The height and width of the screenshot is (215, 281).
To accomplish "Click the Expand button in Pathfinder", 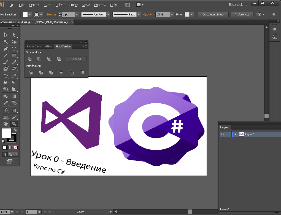I will click(x=76, y=59).
